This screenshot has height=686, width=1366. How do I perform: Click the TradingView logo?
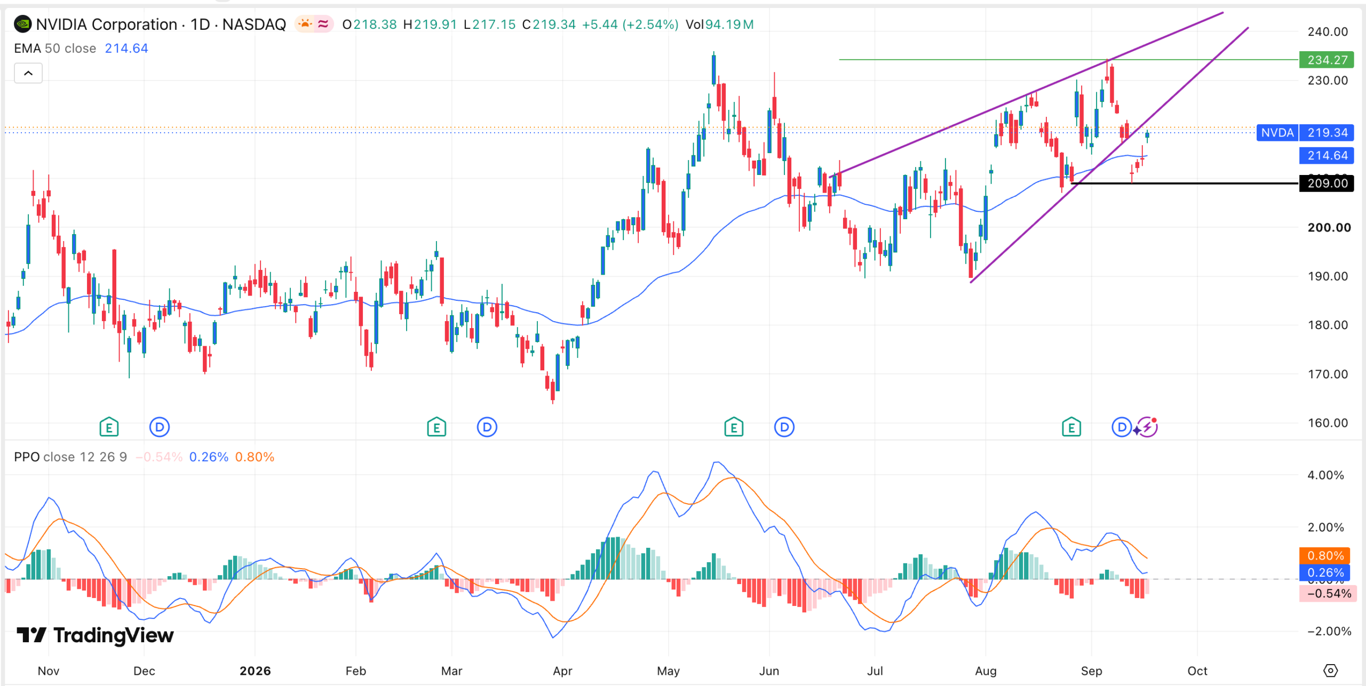click(x=95, y=635)
